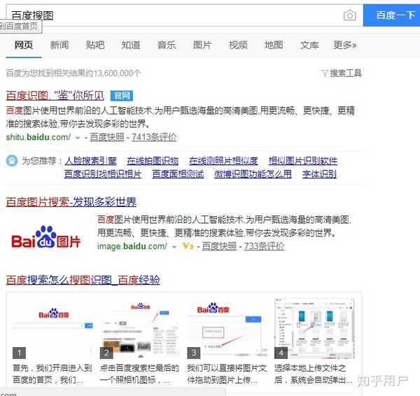Switch to the 地图 tab
The height and width of the screenshot is (396, 420).
click(274, 45)
